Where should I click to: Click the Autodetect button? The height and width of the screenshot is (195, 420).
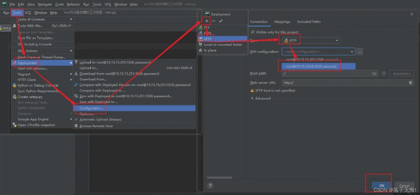coord(401,74)
